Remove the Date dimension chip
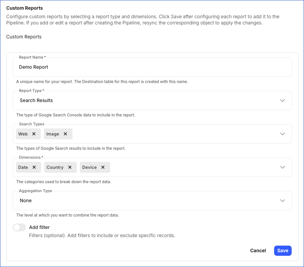 coord(34,167)
